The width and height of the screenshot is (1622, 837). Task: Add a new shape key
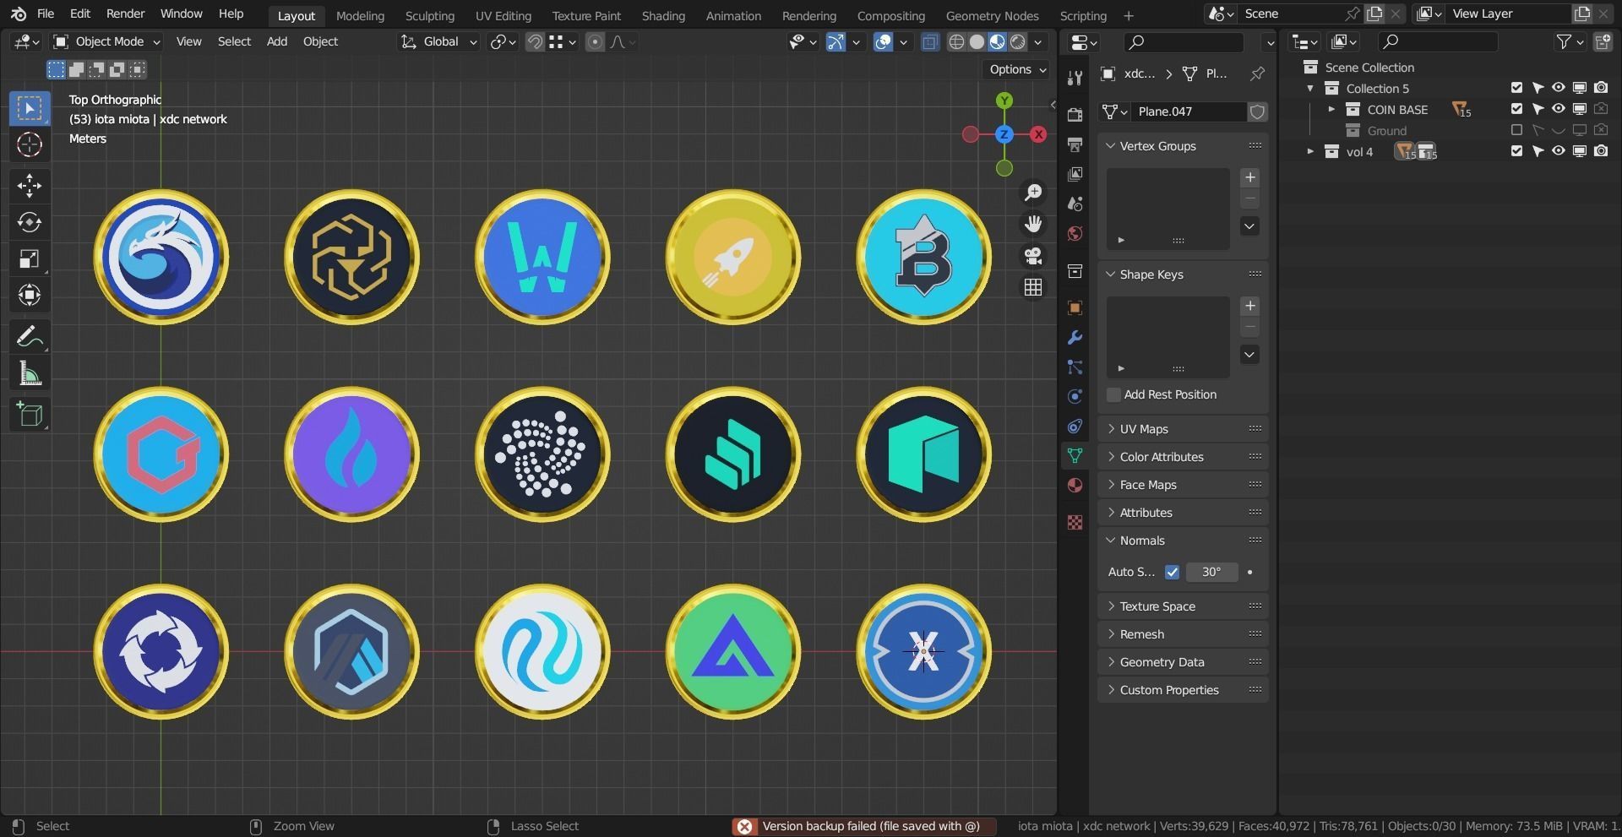pyautogui.click(x=1249, y=306)
